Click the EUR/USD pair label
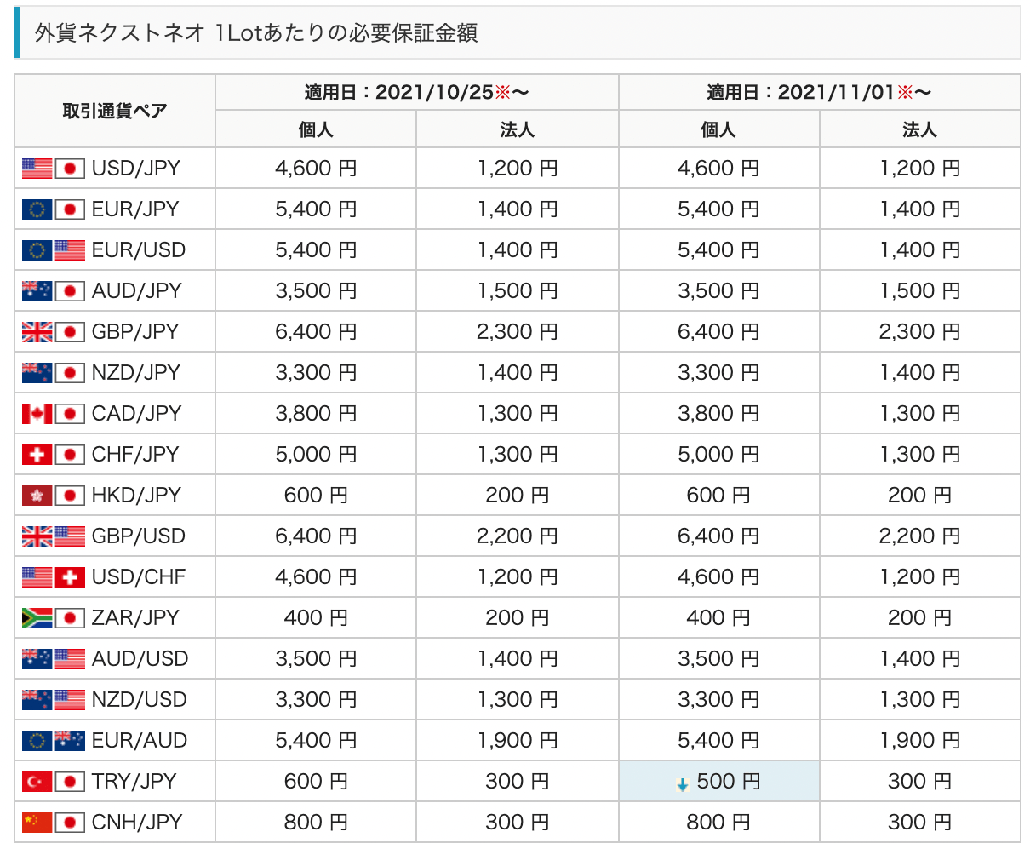 pos(139,250)
